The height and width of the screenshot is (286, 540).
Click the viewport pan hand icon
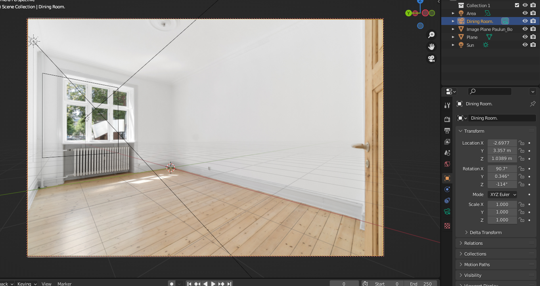click(432, 47)
